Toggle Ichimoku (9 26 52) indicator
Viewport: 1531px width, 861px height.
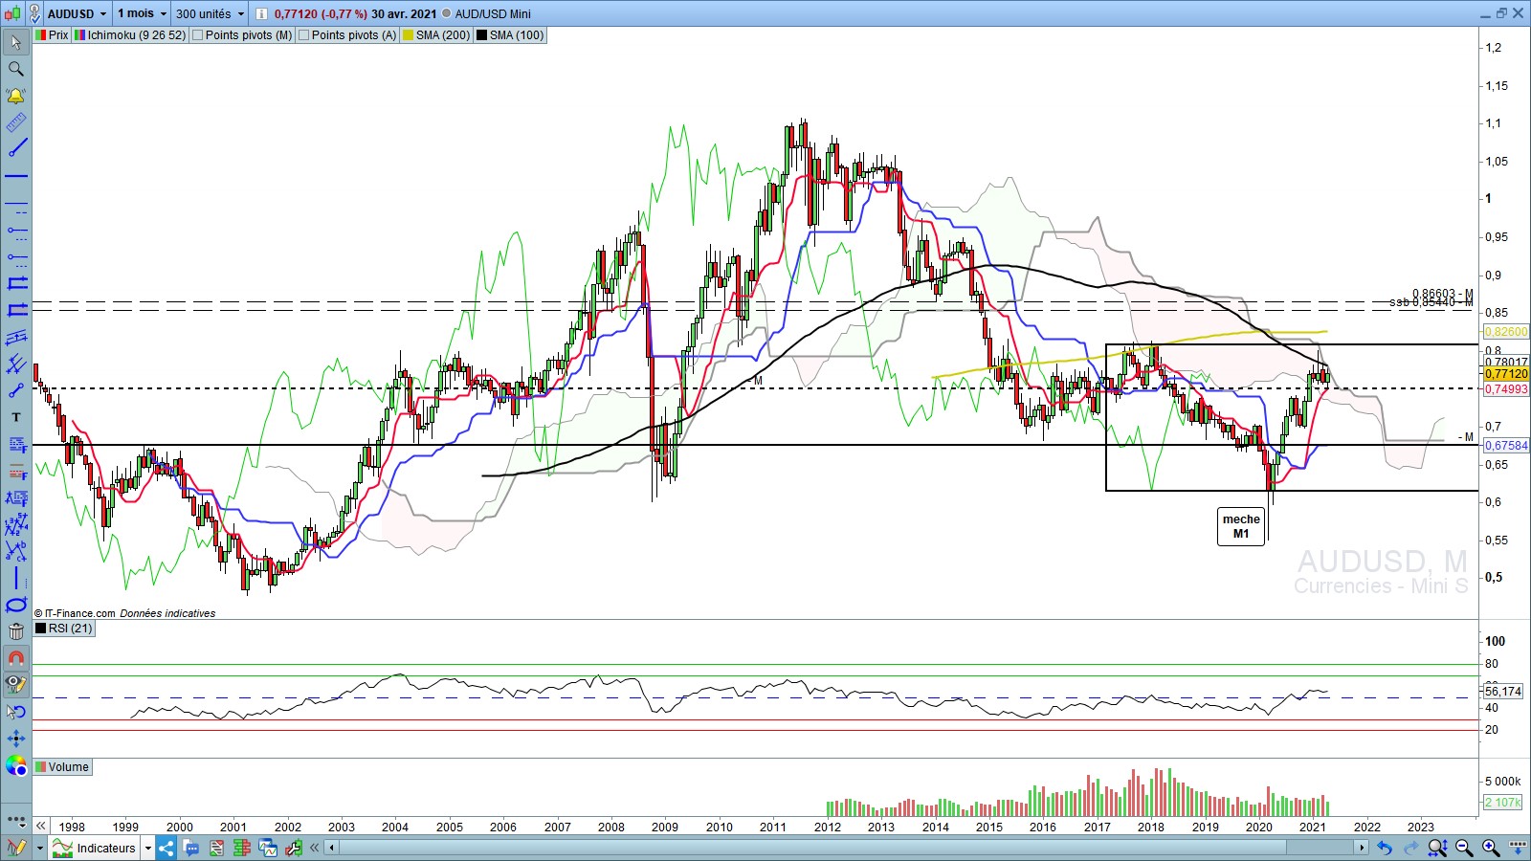[x=130, y=35]
